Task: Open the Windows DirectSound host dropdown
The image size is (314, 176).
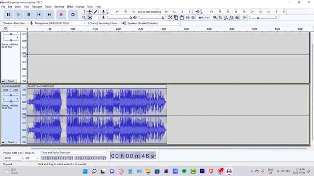Action: [x=15, y=23]
